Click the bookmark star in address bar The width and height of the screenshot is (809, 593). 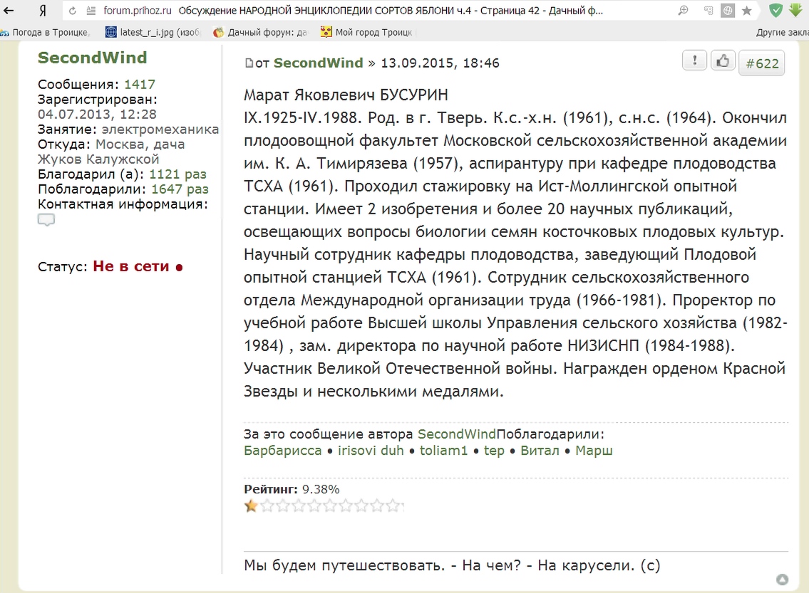(x=747, y=11)
